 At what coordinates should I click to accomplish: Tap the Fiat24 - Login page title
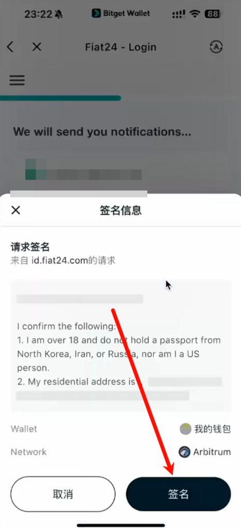120,47
